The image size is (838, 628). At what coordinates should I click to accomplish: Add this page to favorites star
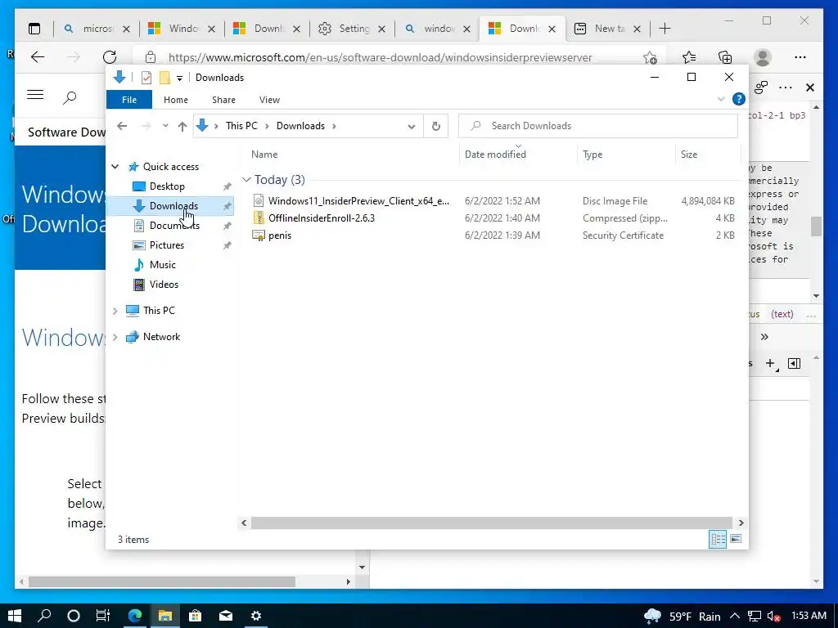coord(650,57)
